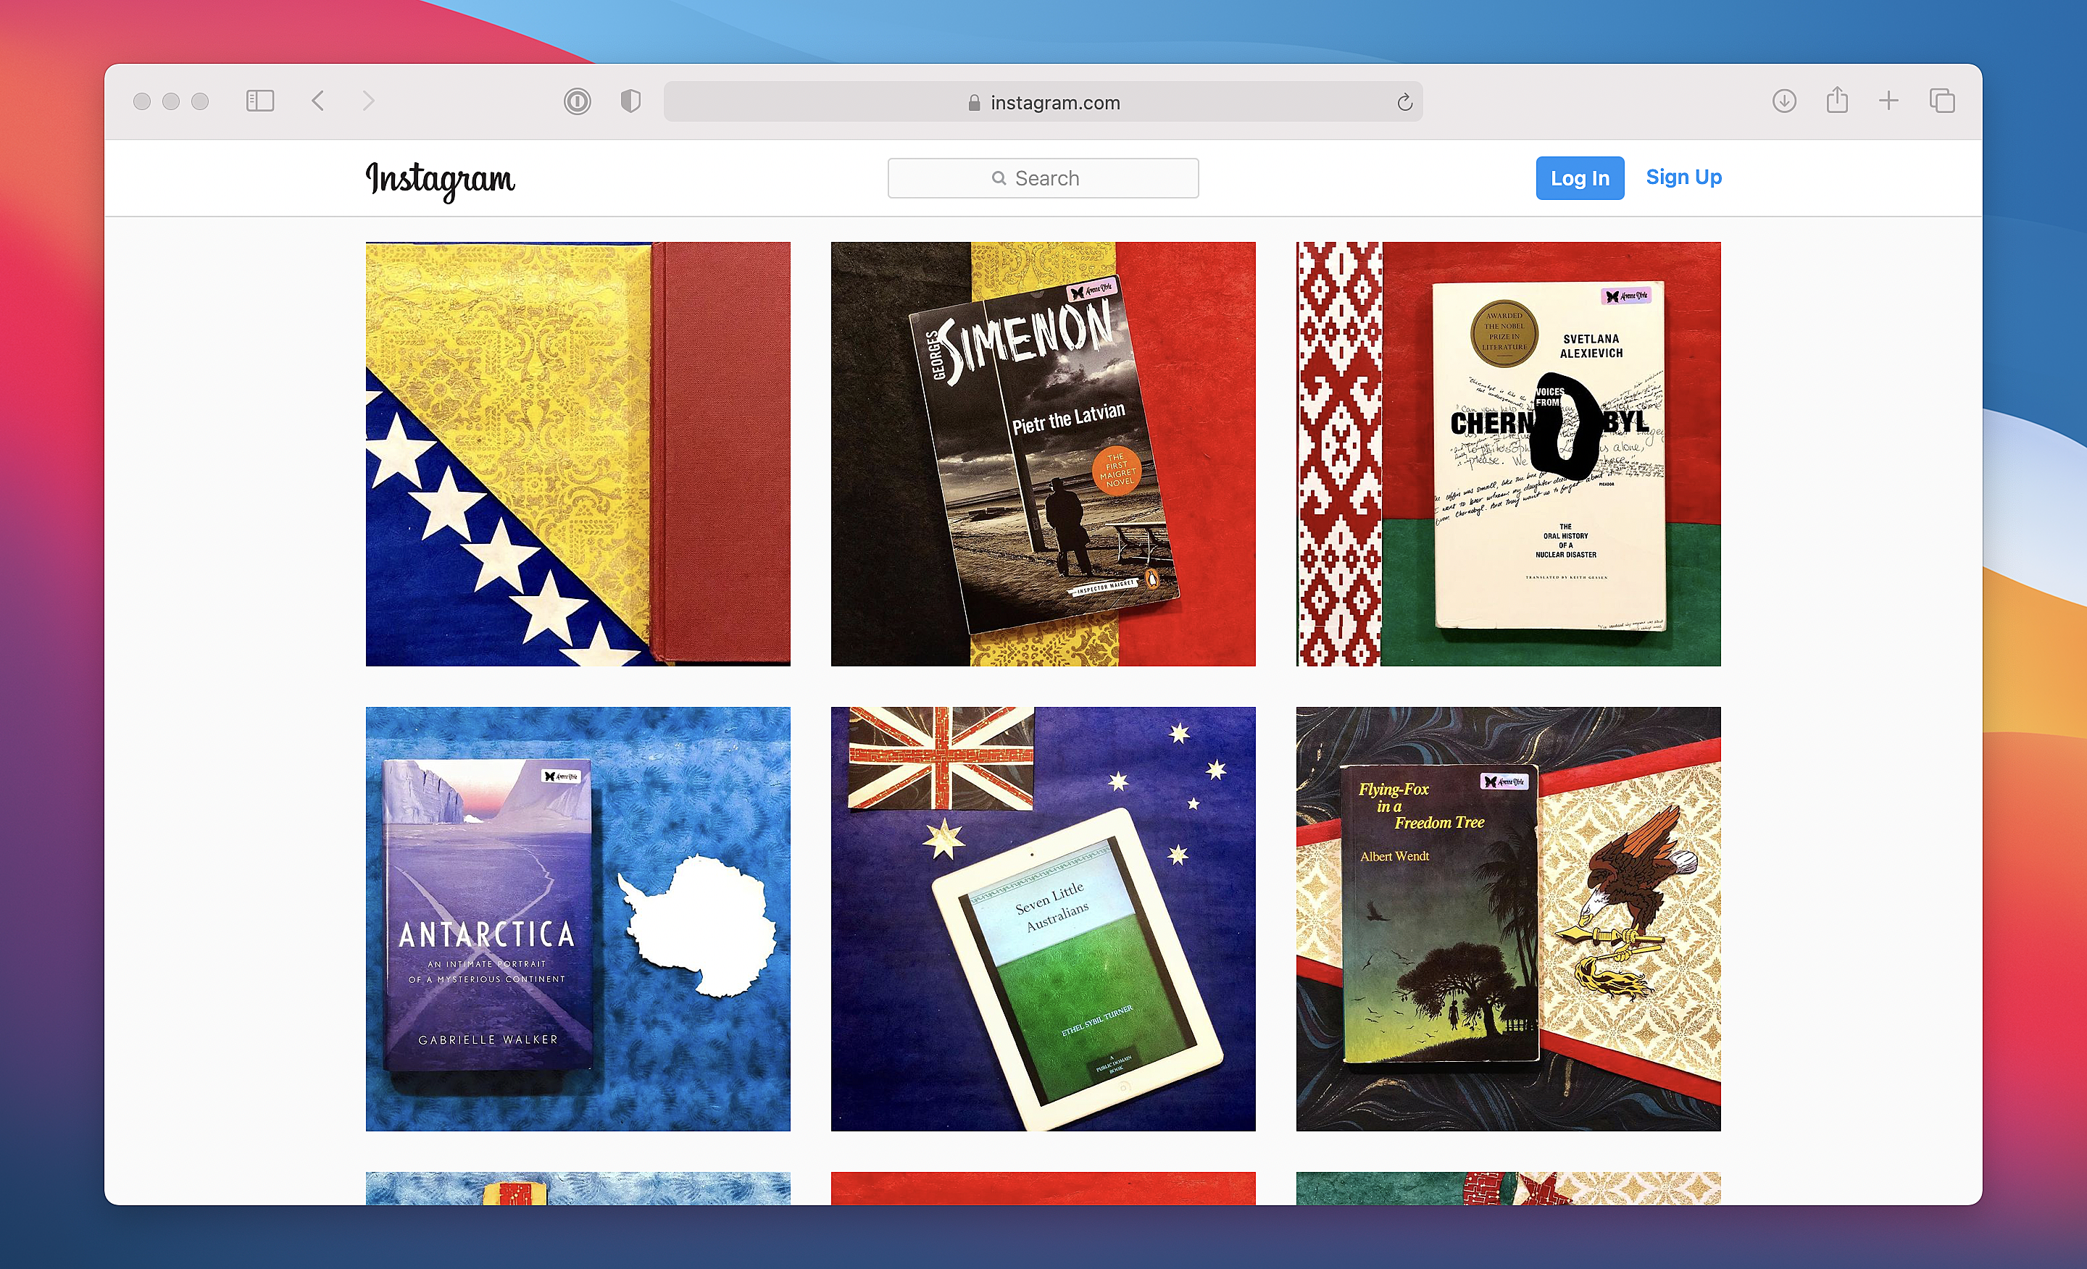This screenshot has height=1269, width=2087.
Task: Click the padlock icon in the address bar
Action: [x=974, y=102]
